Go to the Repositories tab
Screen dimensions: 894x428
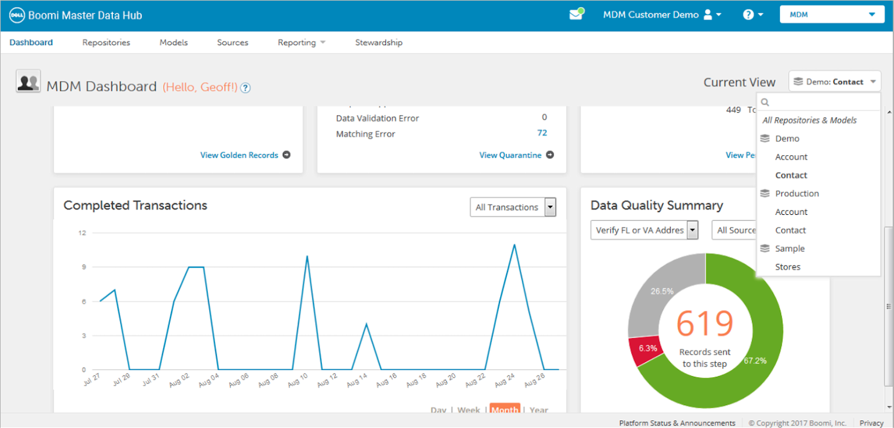(x=106, y=42)
